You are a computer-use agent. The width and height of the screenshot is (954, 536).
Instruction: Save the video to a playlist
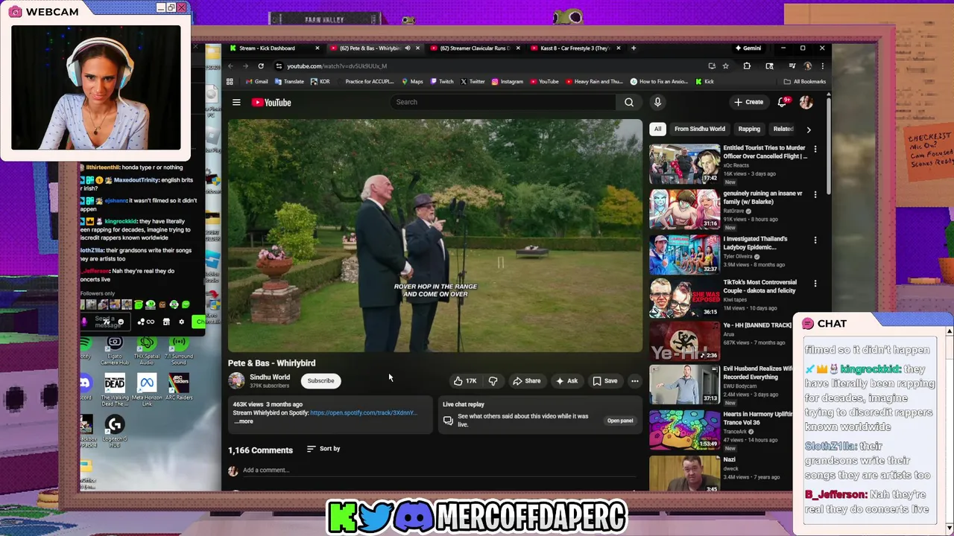click(x=605, y=380)
